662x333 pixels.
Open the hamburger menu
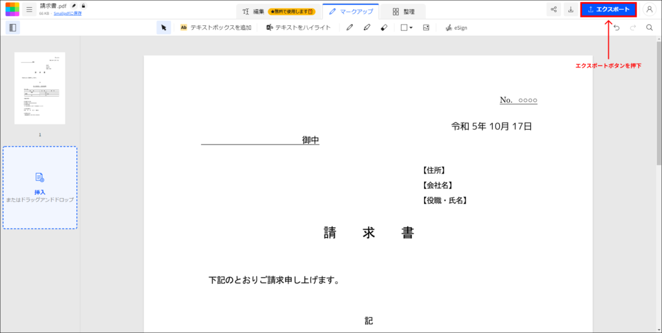click(x=29, y=9)
